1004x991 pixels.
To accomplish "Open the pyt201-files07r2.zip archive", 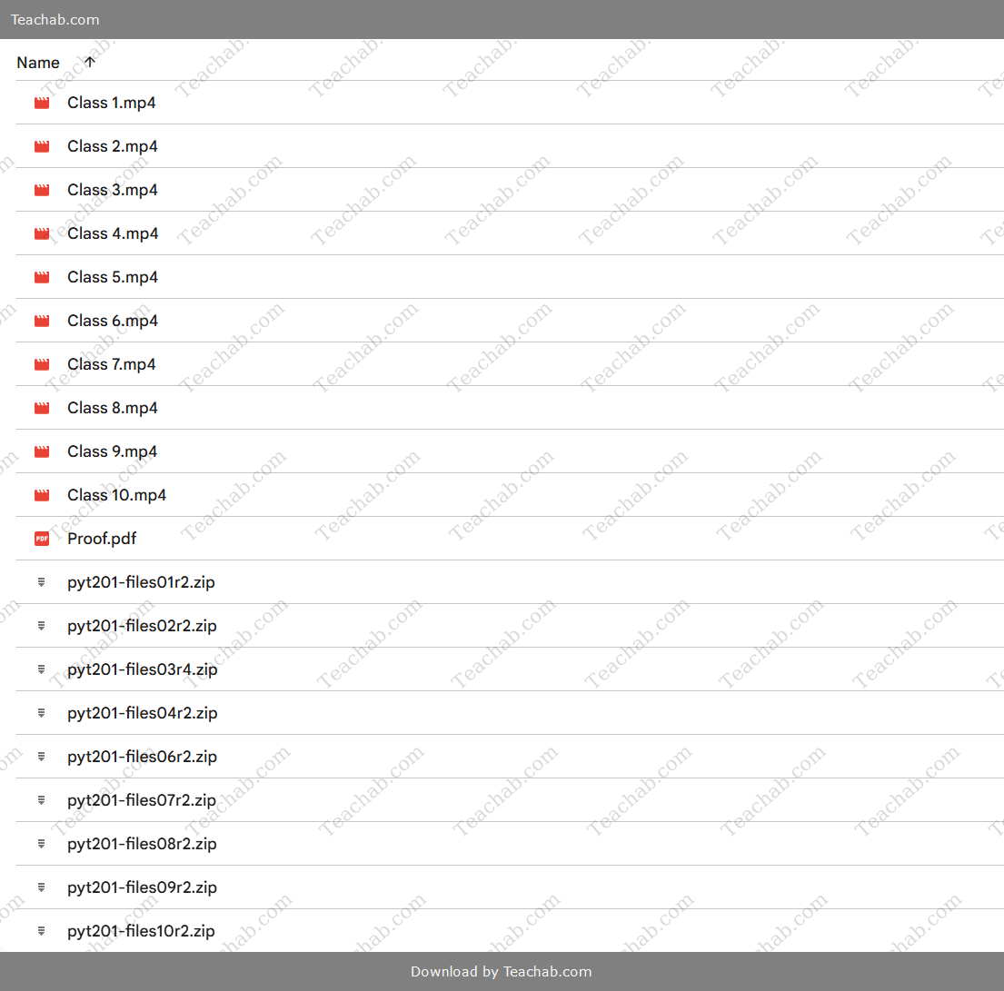I will click(x=142, y=800).
